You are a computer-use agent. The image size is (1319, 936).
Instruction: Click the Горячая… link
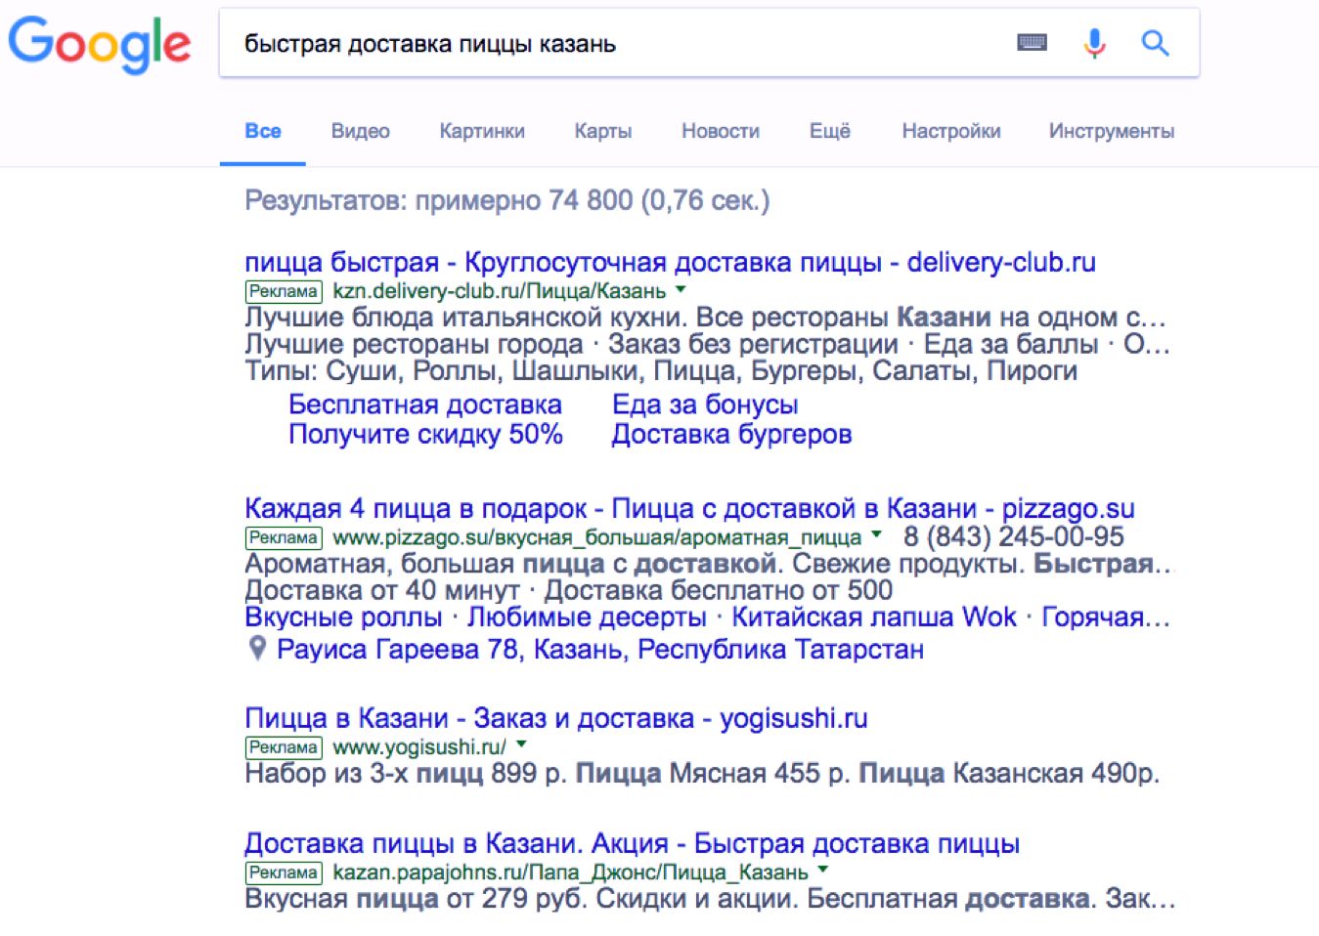[1106, 617]
